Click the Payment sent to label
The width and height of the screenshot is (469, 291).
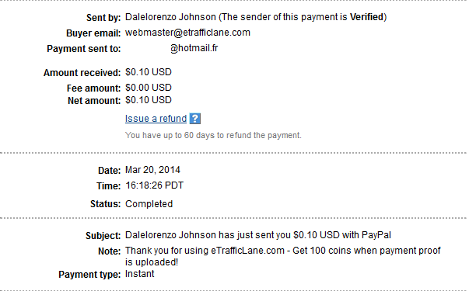(84, 49)
